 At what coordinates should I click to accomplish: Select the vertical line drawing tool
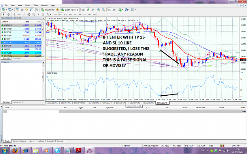pos(14,15)
